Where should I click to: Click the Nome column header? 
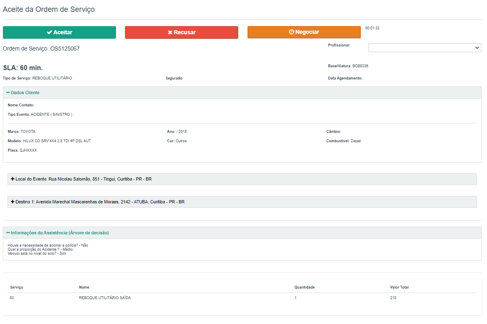coord(84,288)
